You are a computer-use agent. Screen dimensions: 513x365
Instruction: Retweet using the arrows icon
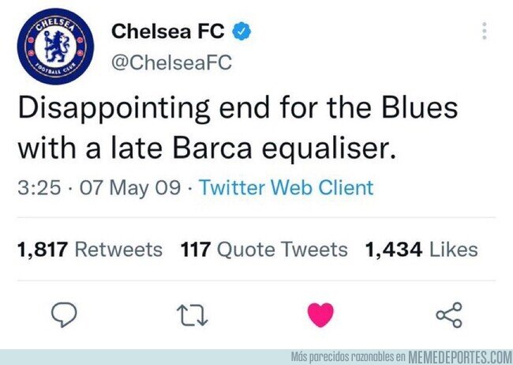pos(192,315)
